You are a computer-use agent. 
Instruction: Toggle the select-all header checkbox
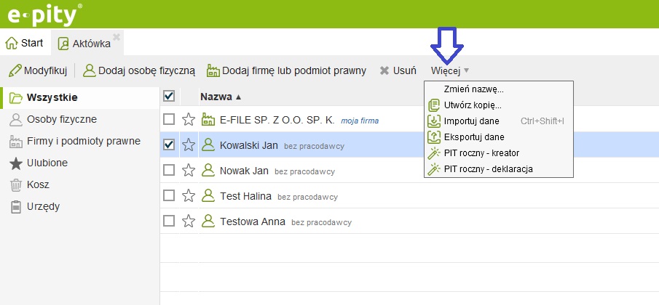click(x=169, y=96)
